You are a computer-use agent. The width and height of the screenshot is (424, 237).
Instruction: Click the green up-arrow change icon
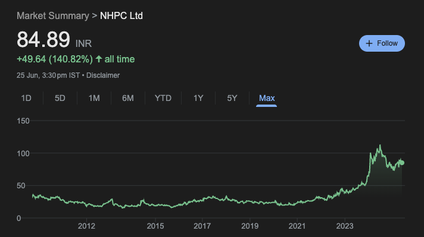click(x=99, y=59)
